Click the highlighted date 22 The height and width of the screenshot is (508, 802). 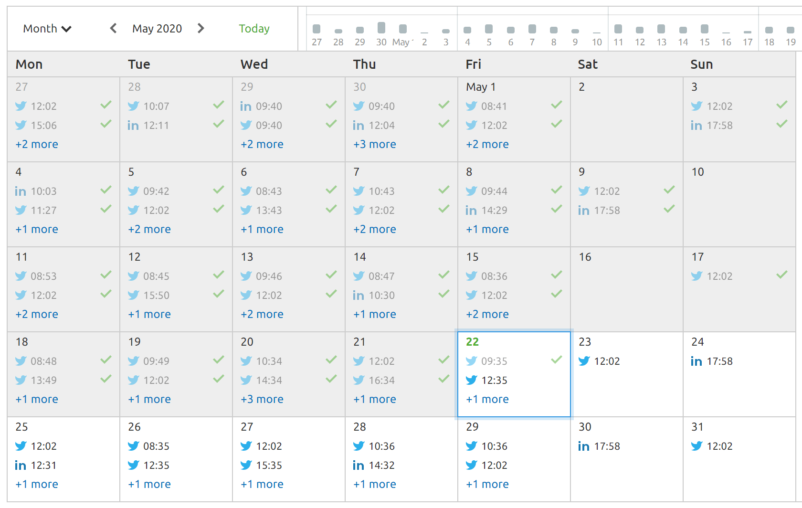473,342
